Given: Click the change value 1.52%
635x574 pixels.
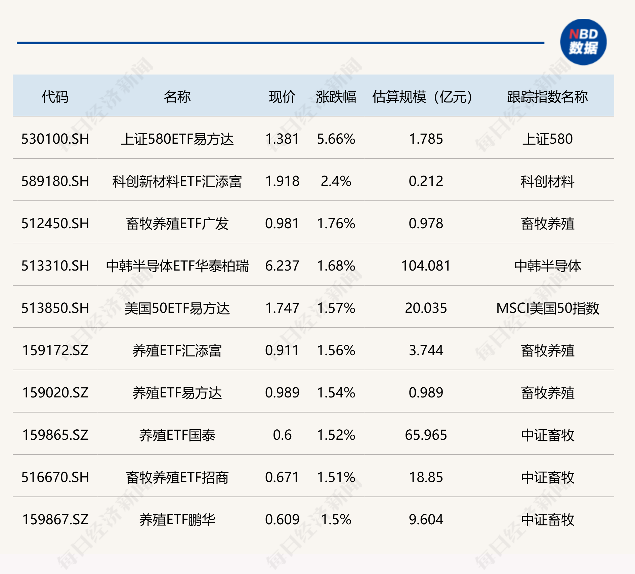Looking at the screenshot, I should tap(336, 435).
